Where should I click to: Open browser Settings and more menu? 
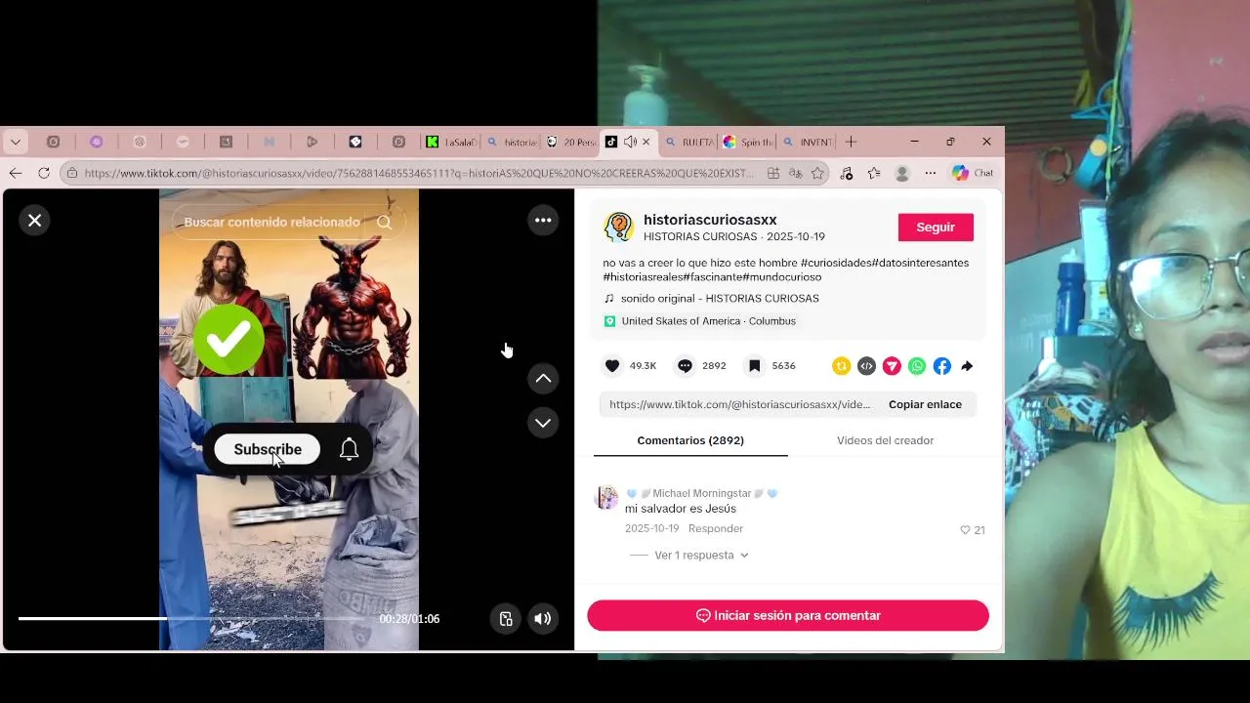[x=931, y=173]
